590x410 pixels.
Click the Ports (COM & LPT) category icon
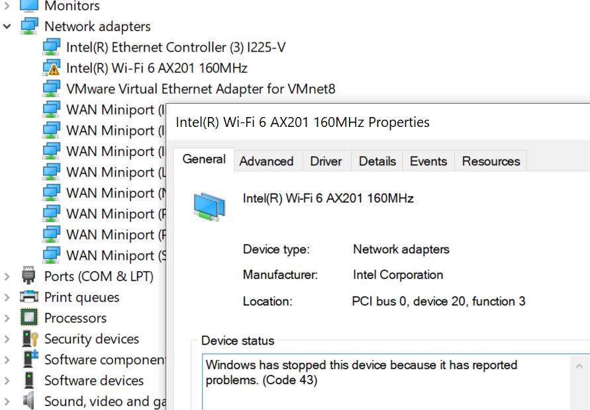[28, 276]
